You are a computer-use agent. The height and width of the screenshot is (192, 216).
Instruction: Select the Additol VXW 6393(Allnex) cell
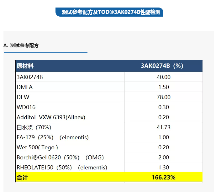[x=51, y=117]
